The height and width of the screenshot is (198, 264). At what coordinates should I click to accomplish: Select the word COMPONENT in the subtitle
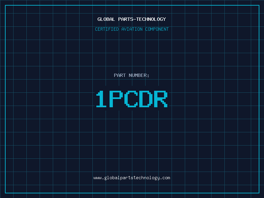[157, 29]
